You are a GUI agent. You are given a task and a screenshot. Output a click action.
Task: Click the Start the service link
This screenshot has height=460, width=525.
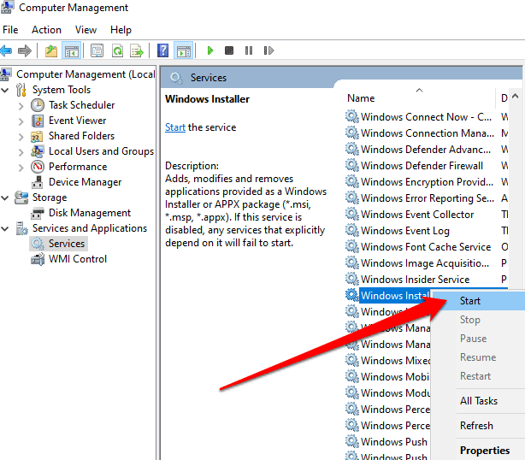click(x=174, y=127)
